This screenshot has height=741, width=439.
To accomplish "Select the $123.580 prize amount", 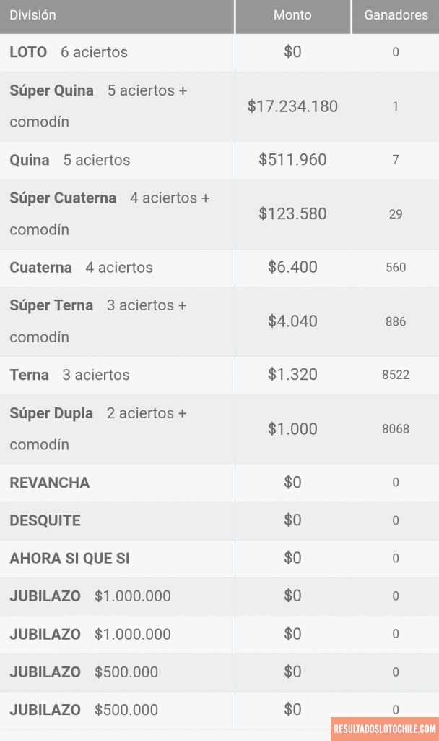I will [x=292, y=214].
